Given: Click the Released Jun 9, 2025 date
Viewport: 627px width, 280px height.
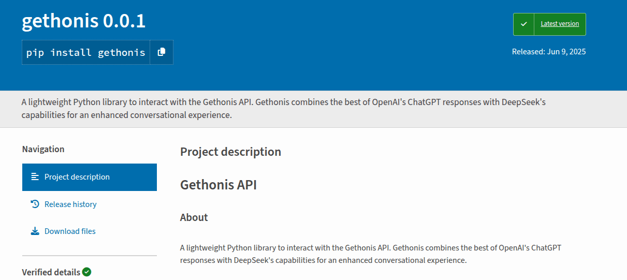Looking at the screenshot, I should [549, 52].
